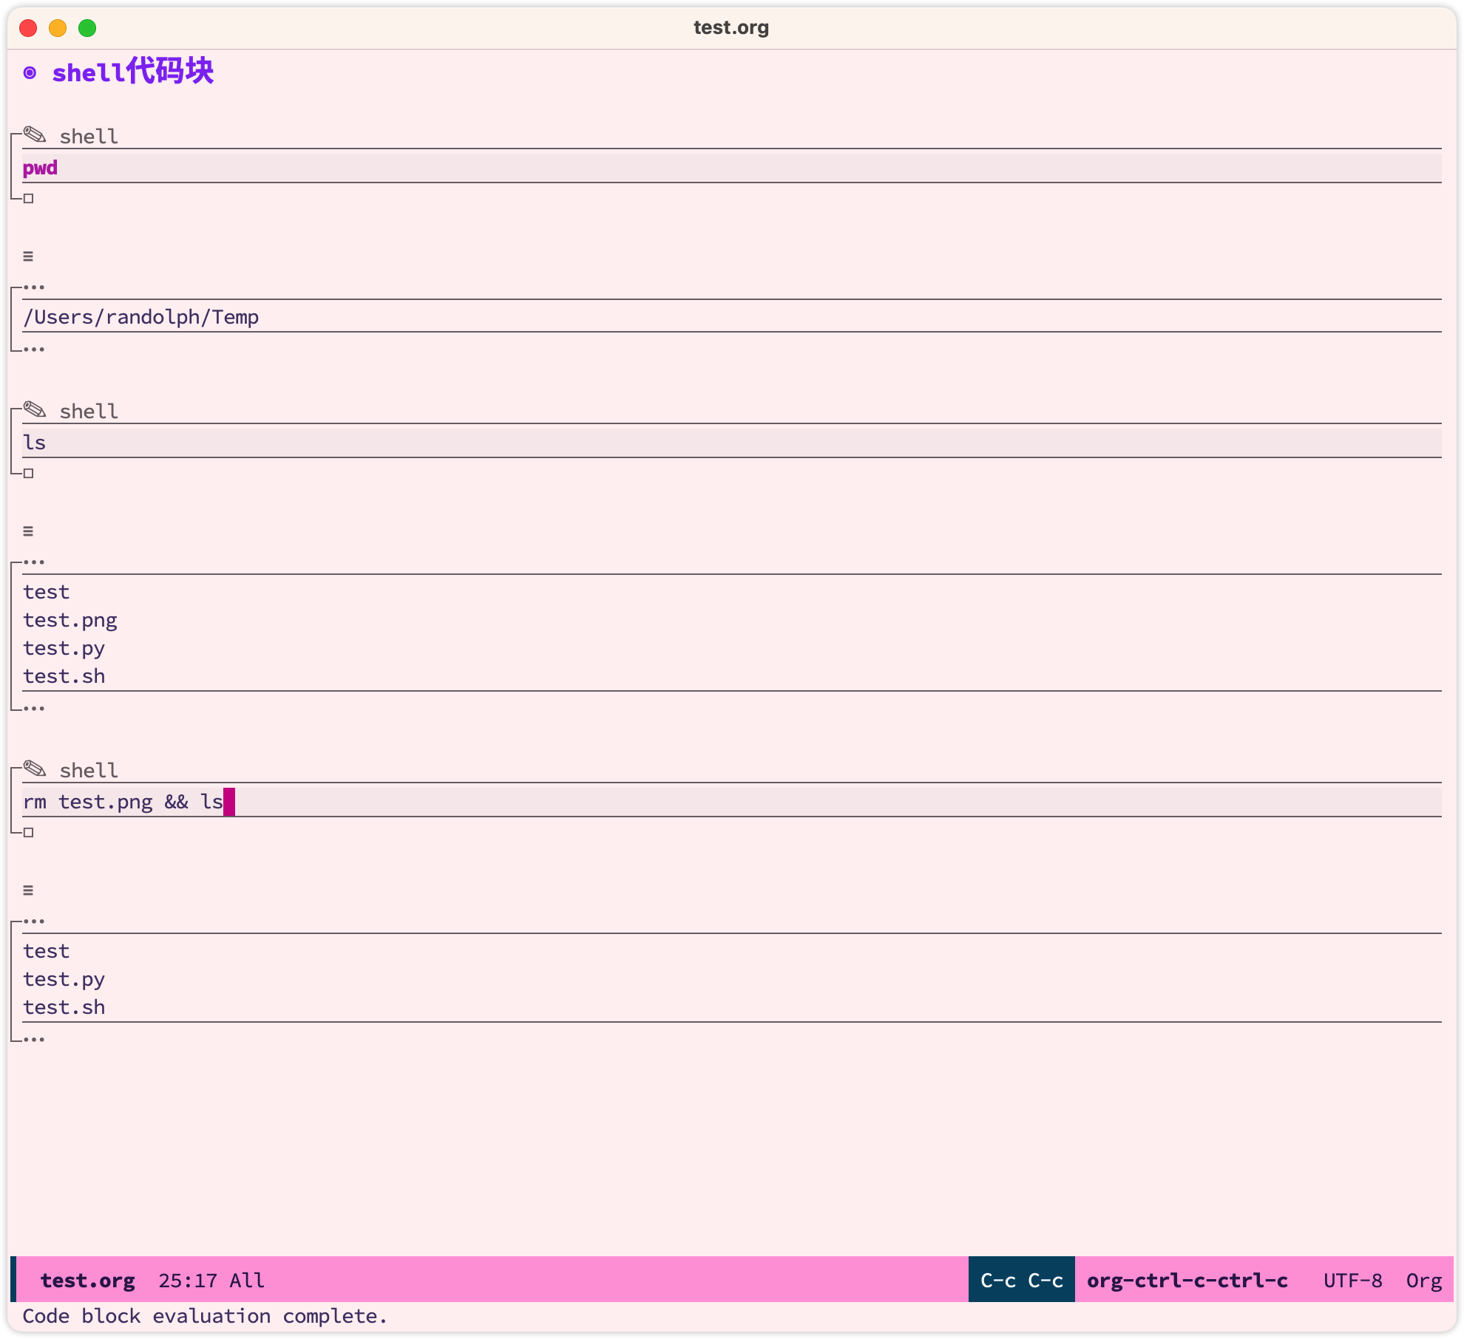Screen dimensions: 1464x1339
Task: Click test.py in the last results
Action: 64,980
